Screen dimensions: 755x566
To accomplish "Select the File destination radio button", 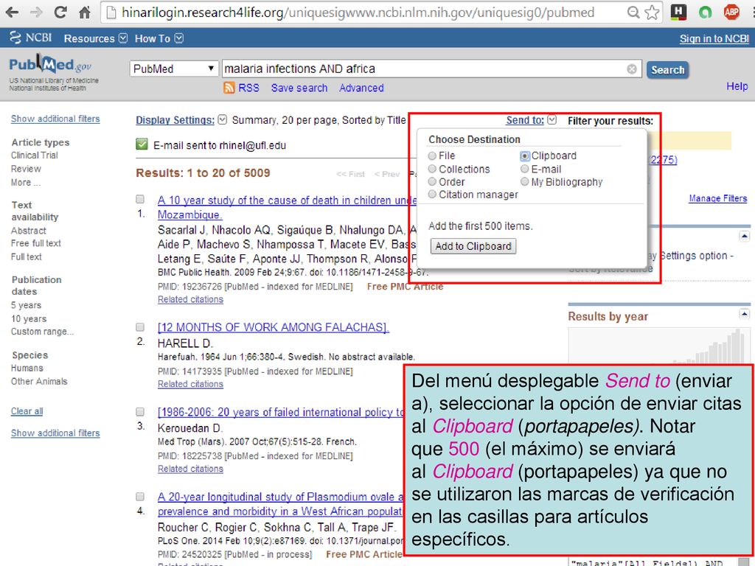I will 432,156.
